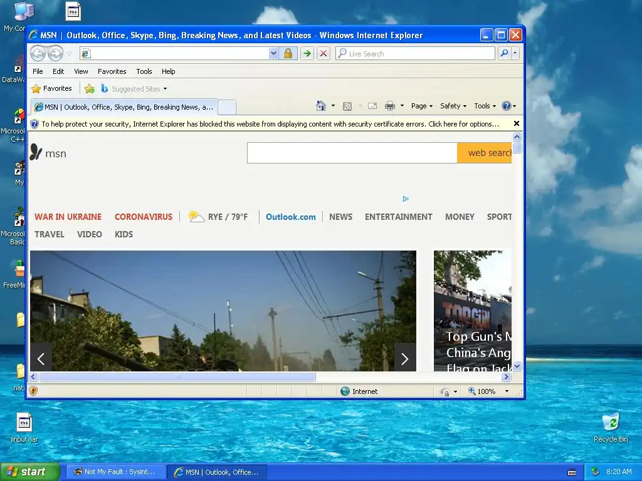The image size is (642, 481).
Task: Click the red Stop loading X button
Action: pos(323,53)
